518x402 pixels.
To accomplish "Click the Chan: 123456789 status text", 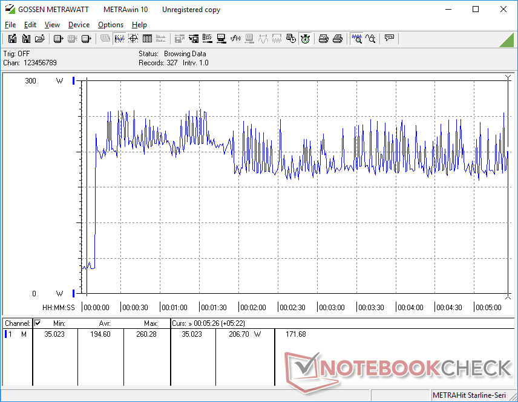I will (x=30, y=63).
